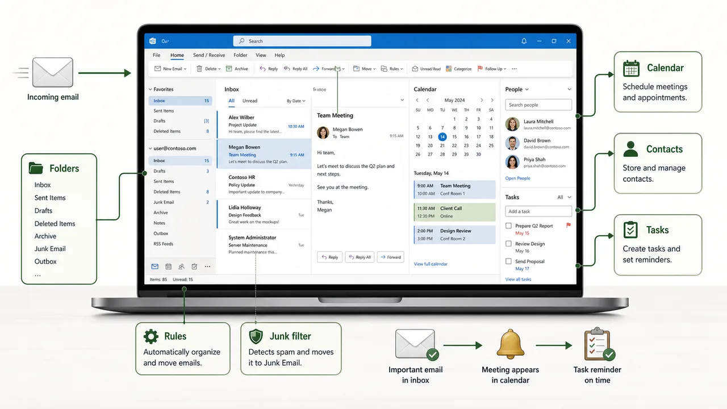Click the Reply All icon in the ribbon
Image resolution: width=727 pixels, height=409 pixels.
coord(287,69)
